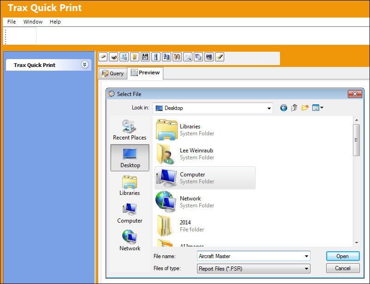Click the floppy disk save icon
The width and height of the screenshot is (370, 284).
[x=145, y=57]
